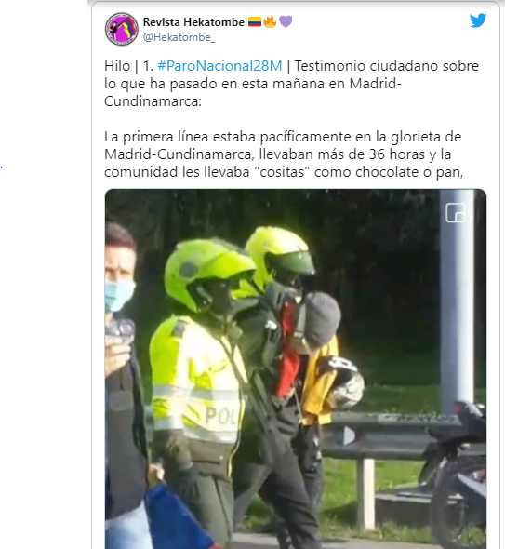
Task: Click the POL lettering on police vest
Action: click(x=219, y=416)
